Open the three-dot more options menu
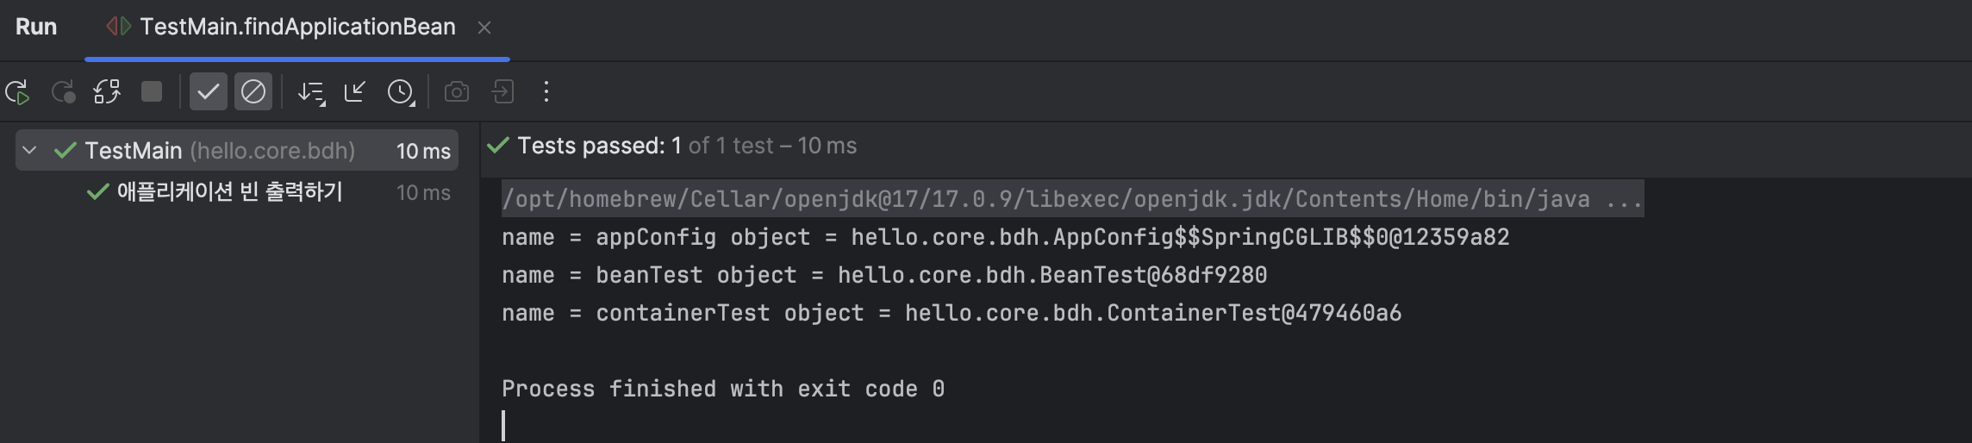The height and width of the screenshot is (443, 1972). pos(546,92)
